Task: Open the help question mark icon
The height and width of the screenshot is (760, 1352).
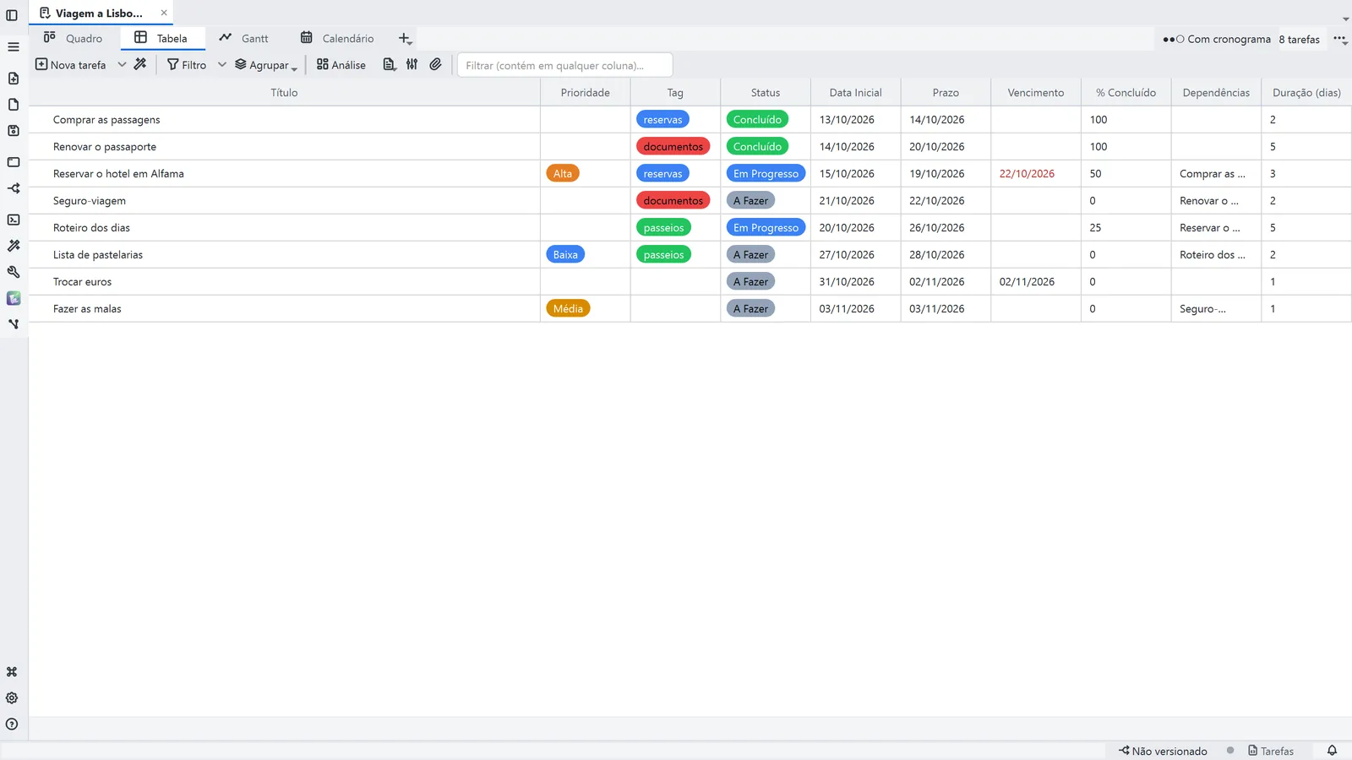Action: point(12,725)
